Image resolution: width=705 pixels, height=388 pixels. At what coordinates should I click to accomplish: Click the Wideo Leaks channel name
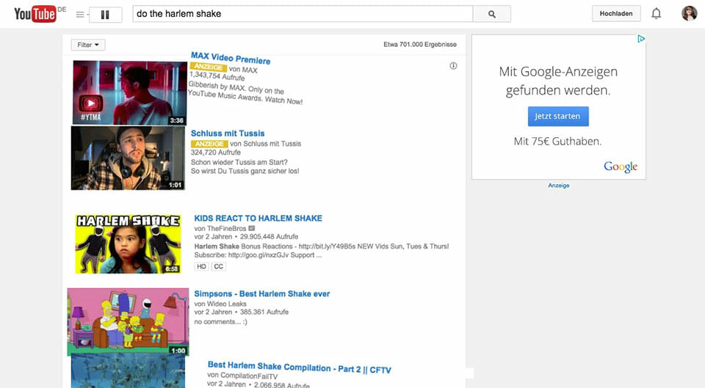227,304
